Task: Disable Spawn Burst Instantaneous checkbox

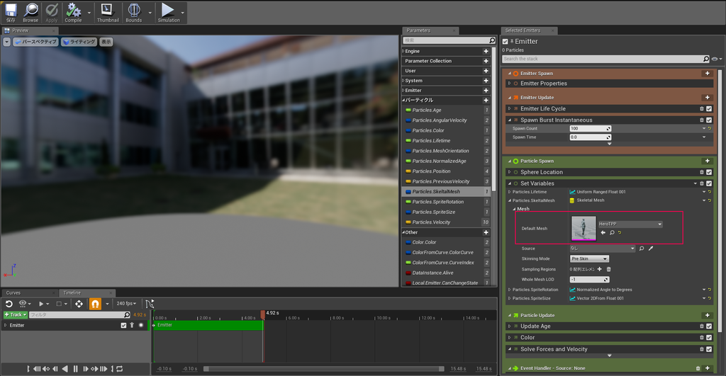Action: pos(709,120)
